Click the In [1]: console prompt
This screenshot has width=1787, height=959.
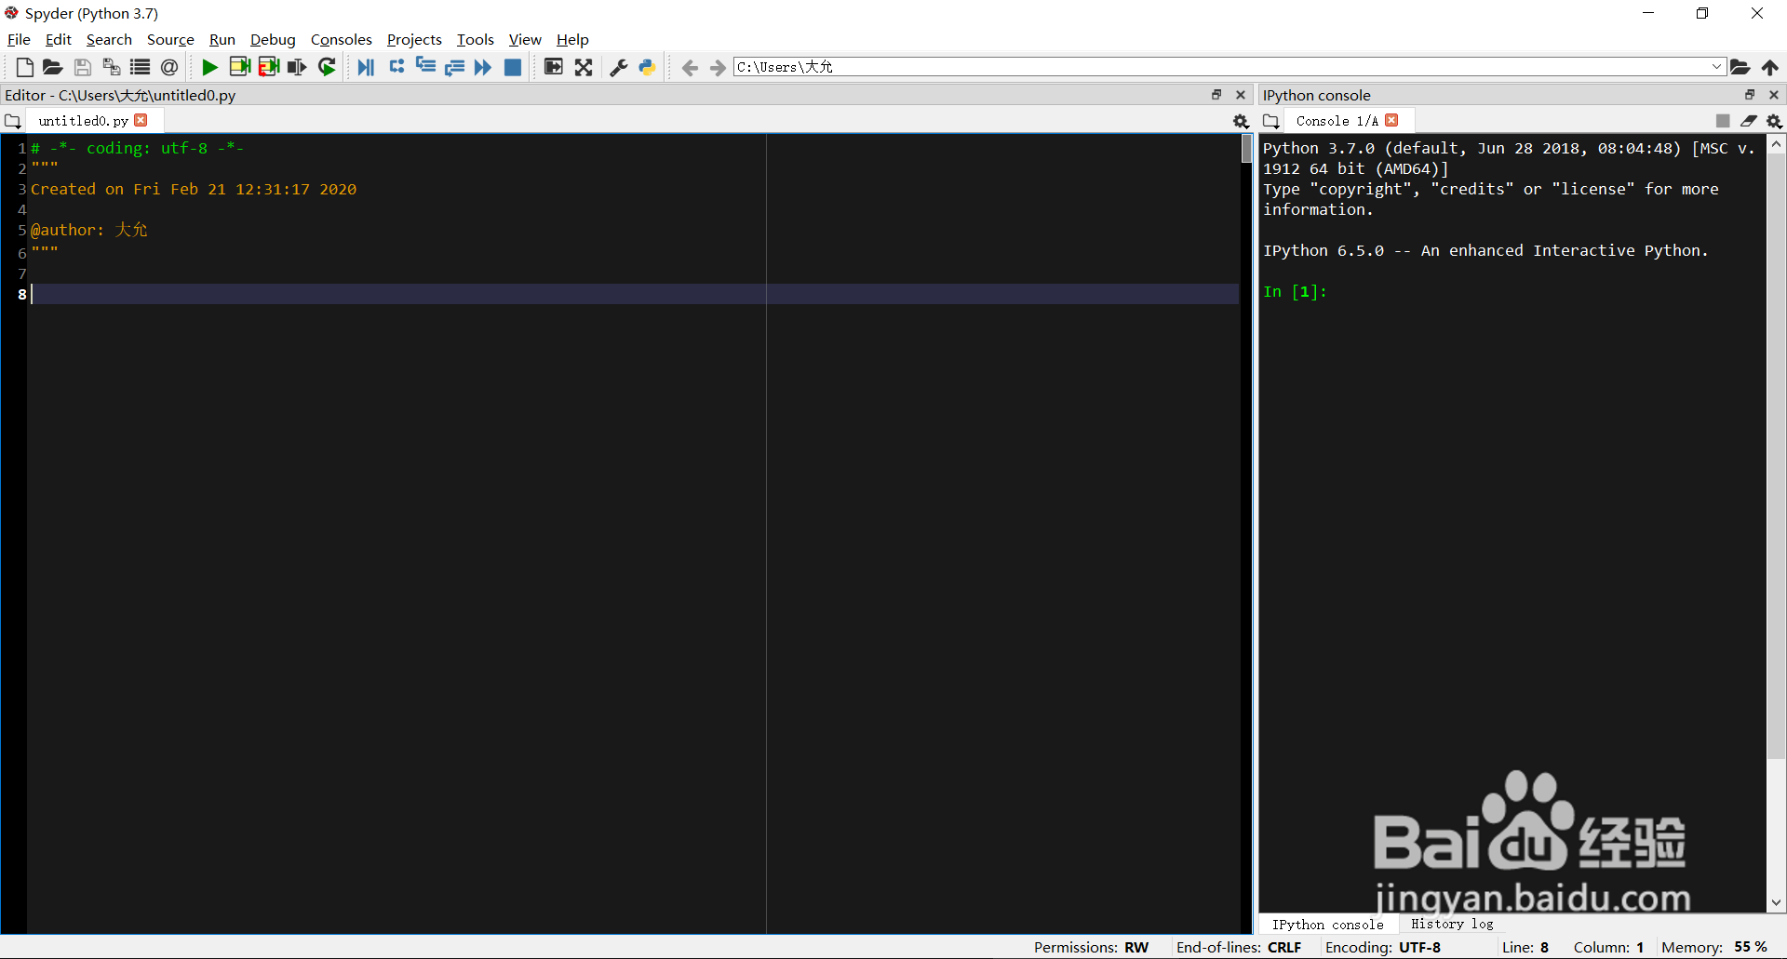tap(1295, 291)
